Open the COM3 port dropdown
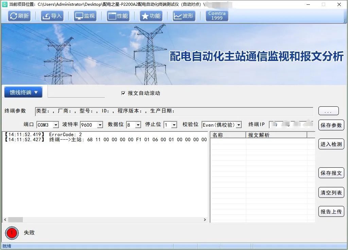Screen dimensions: 348x250 (48, 125)
